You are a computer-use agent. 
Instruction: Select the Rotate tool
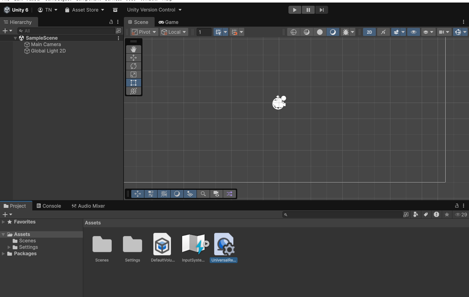[133, 66]
